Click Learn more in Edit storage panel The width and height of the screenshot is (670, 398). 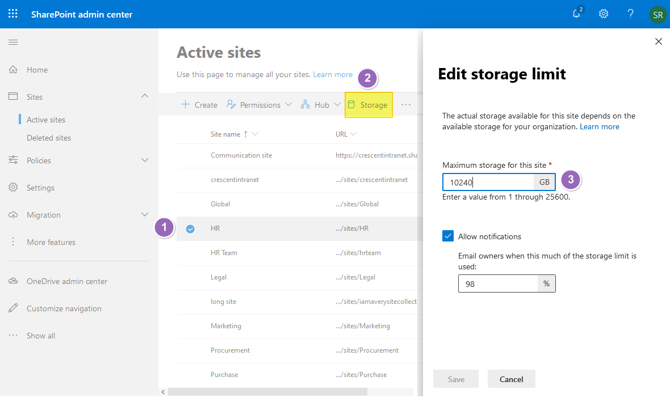(599, 126)
